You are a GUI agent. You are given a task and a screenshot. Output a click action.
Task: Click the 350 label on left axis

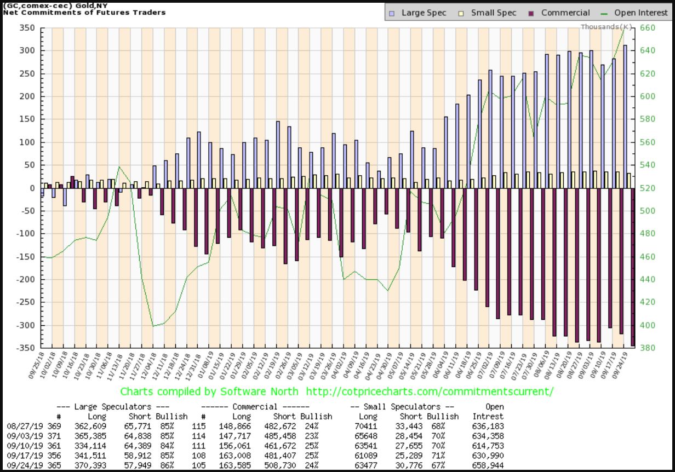pos(27,28)
